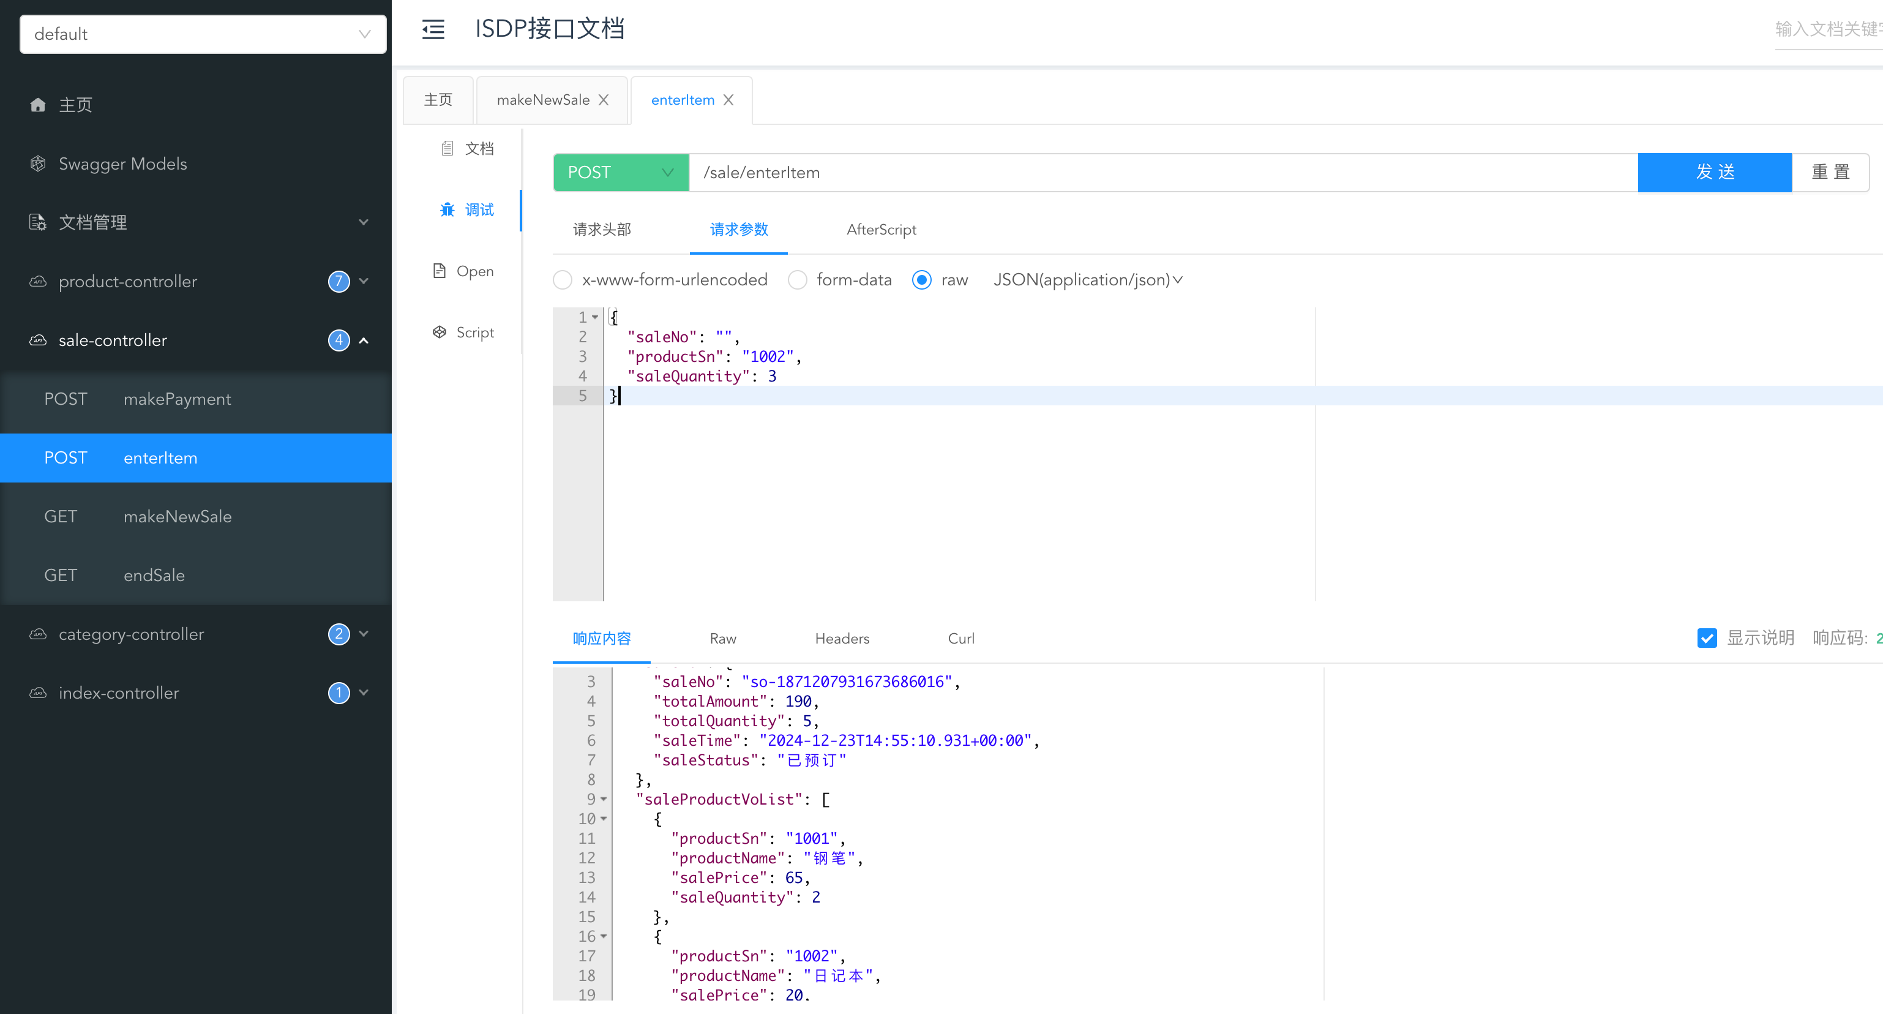The height and width of the screenshot is (1014, 1883).
Task: Switch to the makeNewSale tab
Action: click(543, 100)
